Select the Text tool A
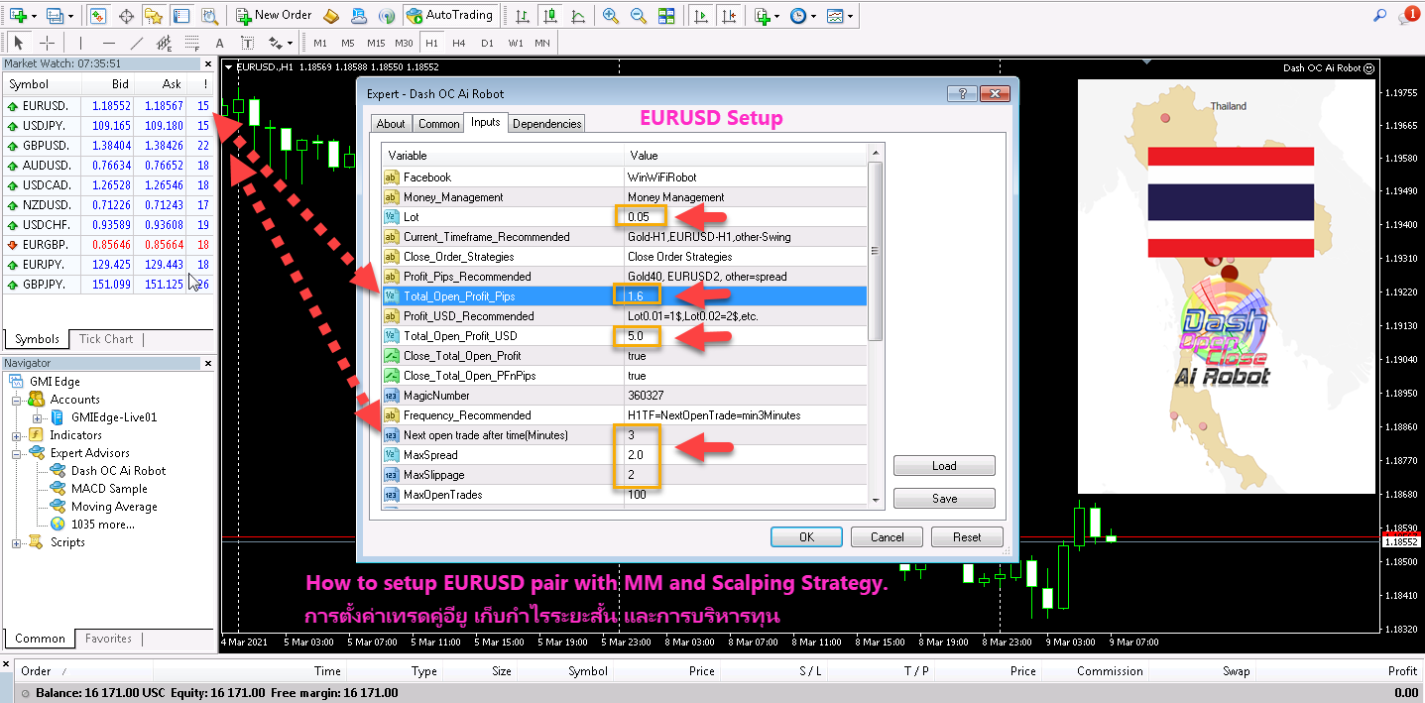The width and height of the screenshot is (1425, 703). 220,43
